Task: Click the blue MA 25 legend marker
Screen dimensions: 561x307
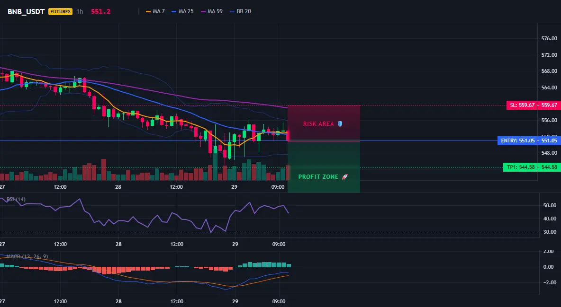Action: point(174,11)
